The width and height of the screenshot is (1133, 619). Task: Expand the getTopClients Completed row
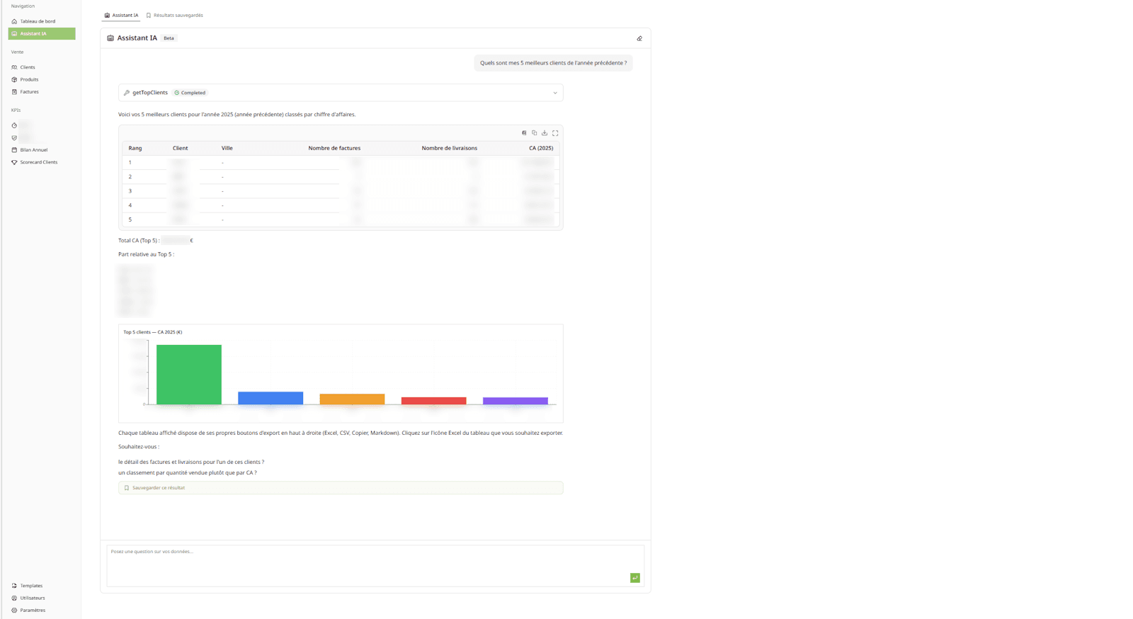tap(340, 93)
